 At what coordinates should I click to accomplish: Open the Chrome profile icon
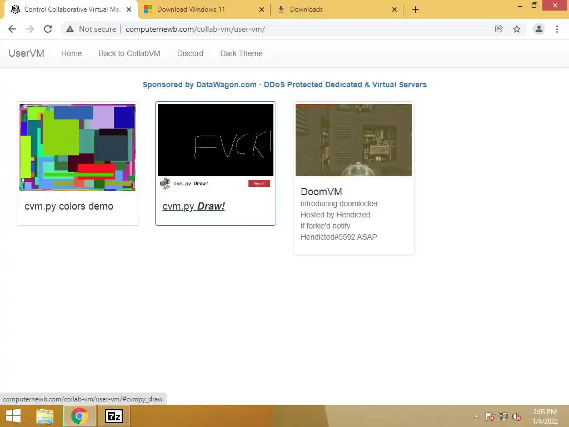click(539, 29)
